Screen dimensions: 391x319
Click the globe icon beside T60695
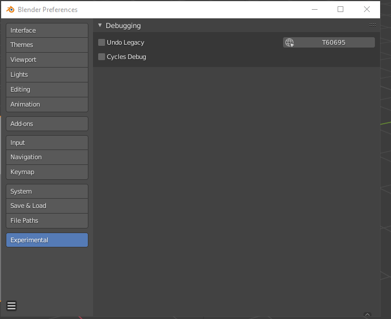[289, 42]
